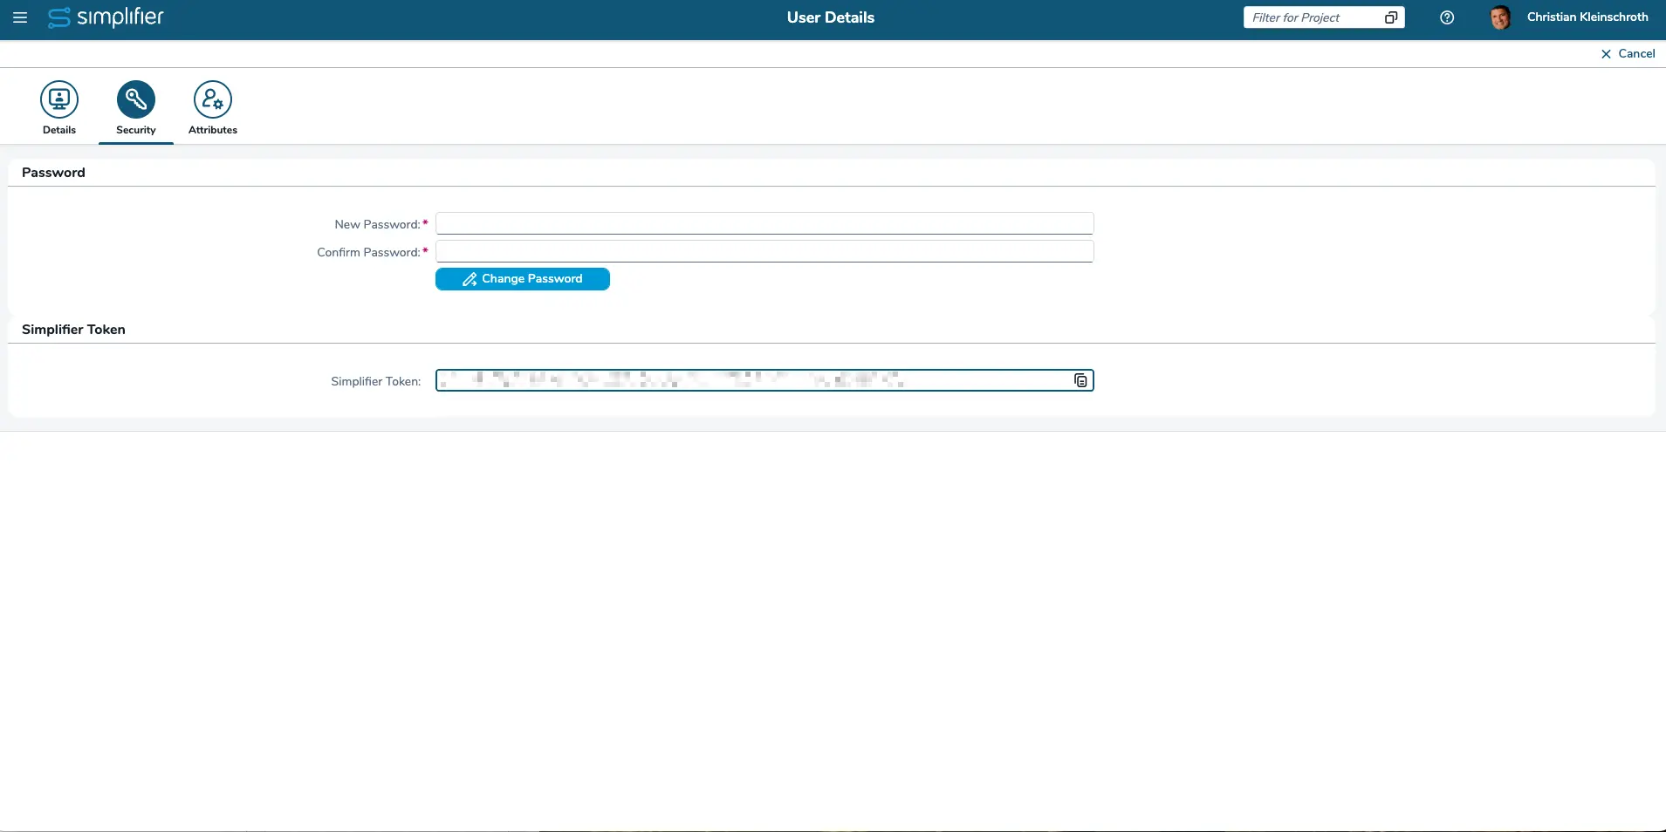Open the help question mark icon
The width and height of the screenshot is (1666, 832).
(x=1446, y=17)
